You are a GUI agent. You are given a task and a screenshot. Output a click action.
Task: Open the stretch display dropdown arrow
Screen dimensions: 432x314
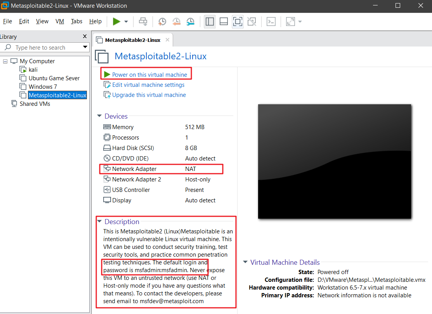click(300, 21)
